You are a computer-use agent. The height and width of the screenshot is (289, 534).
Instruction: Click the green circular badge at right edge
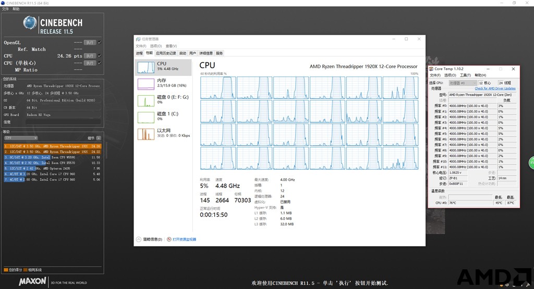point(531,162)
